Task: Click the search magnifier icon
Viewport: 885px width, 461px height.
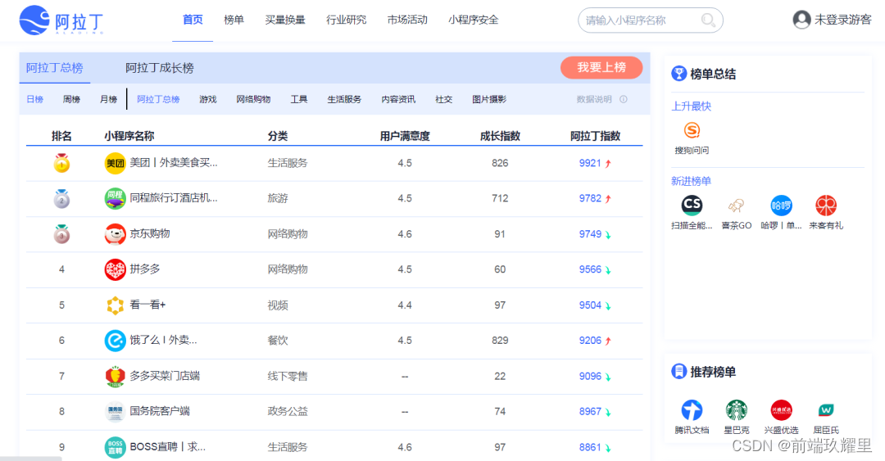Action: (708, 20)
